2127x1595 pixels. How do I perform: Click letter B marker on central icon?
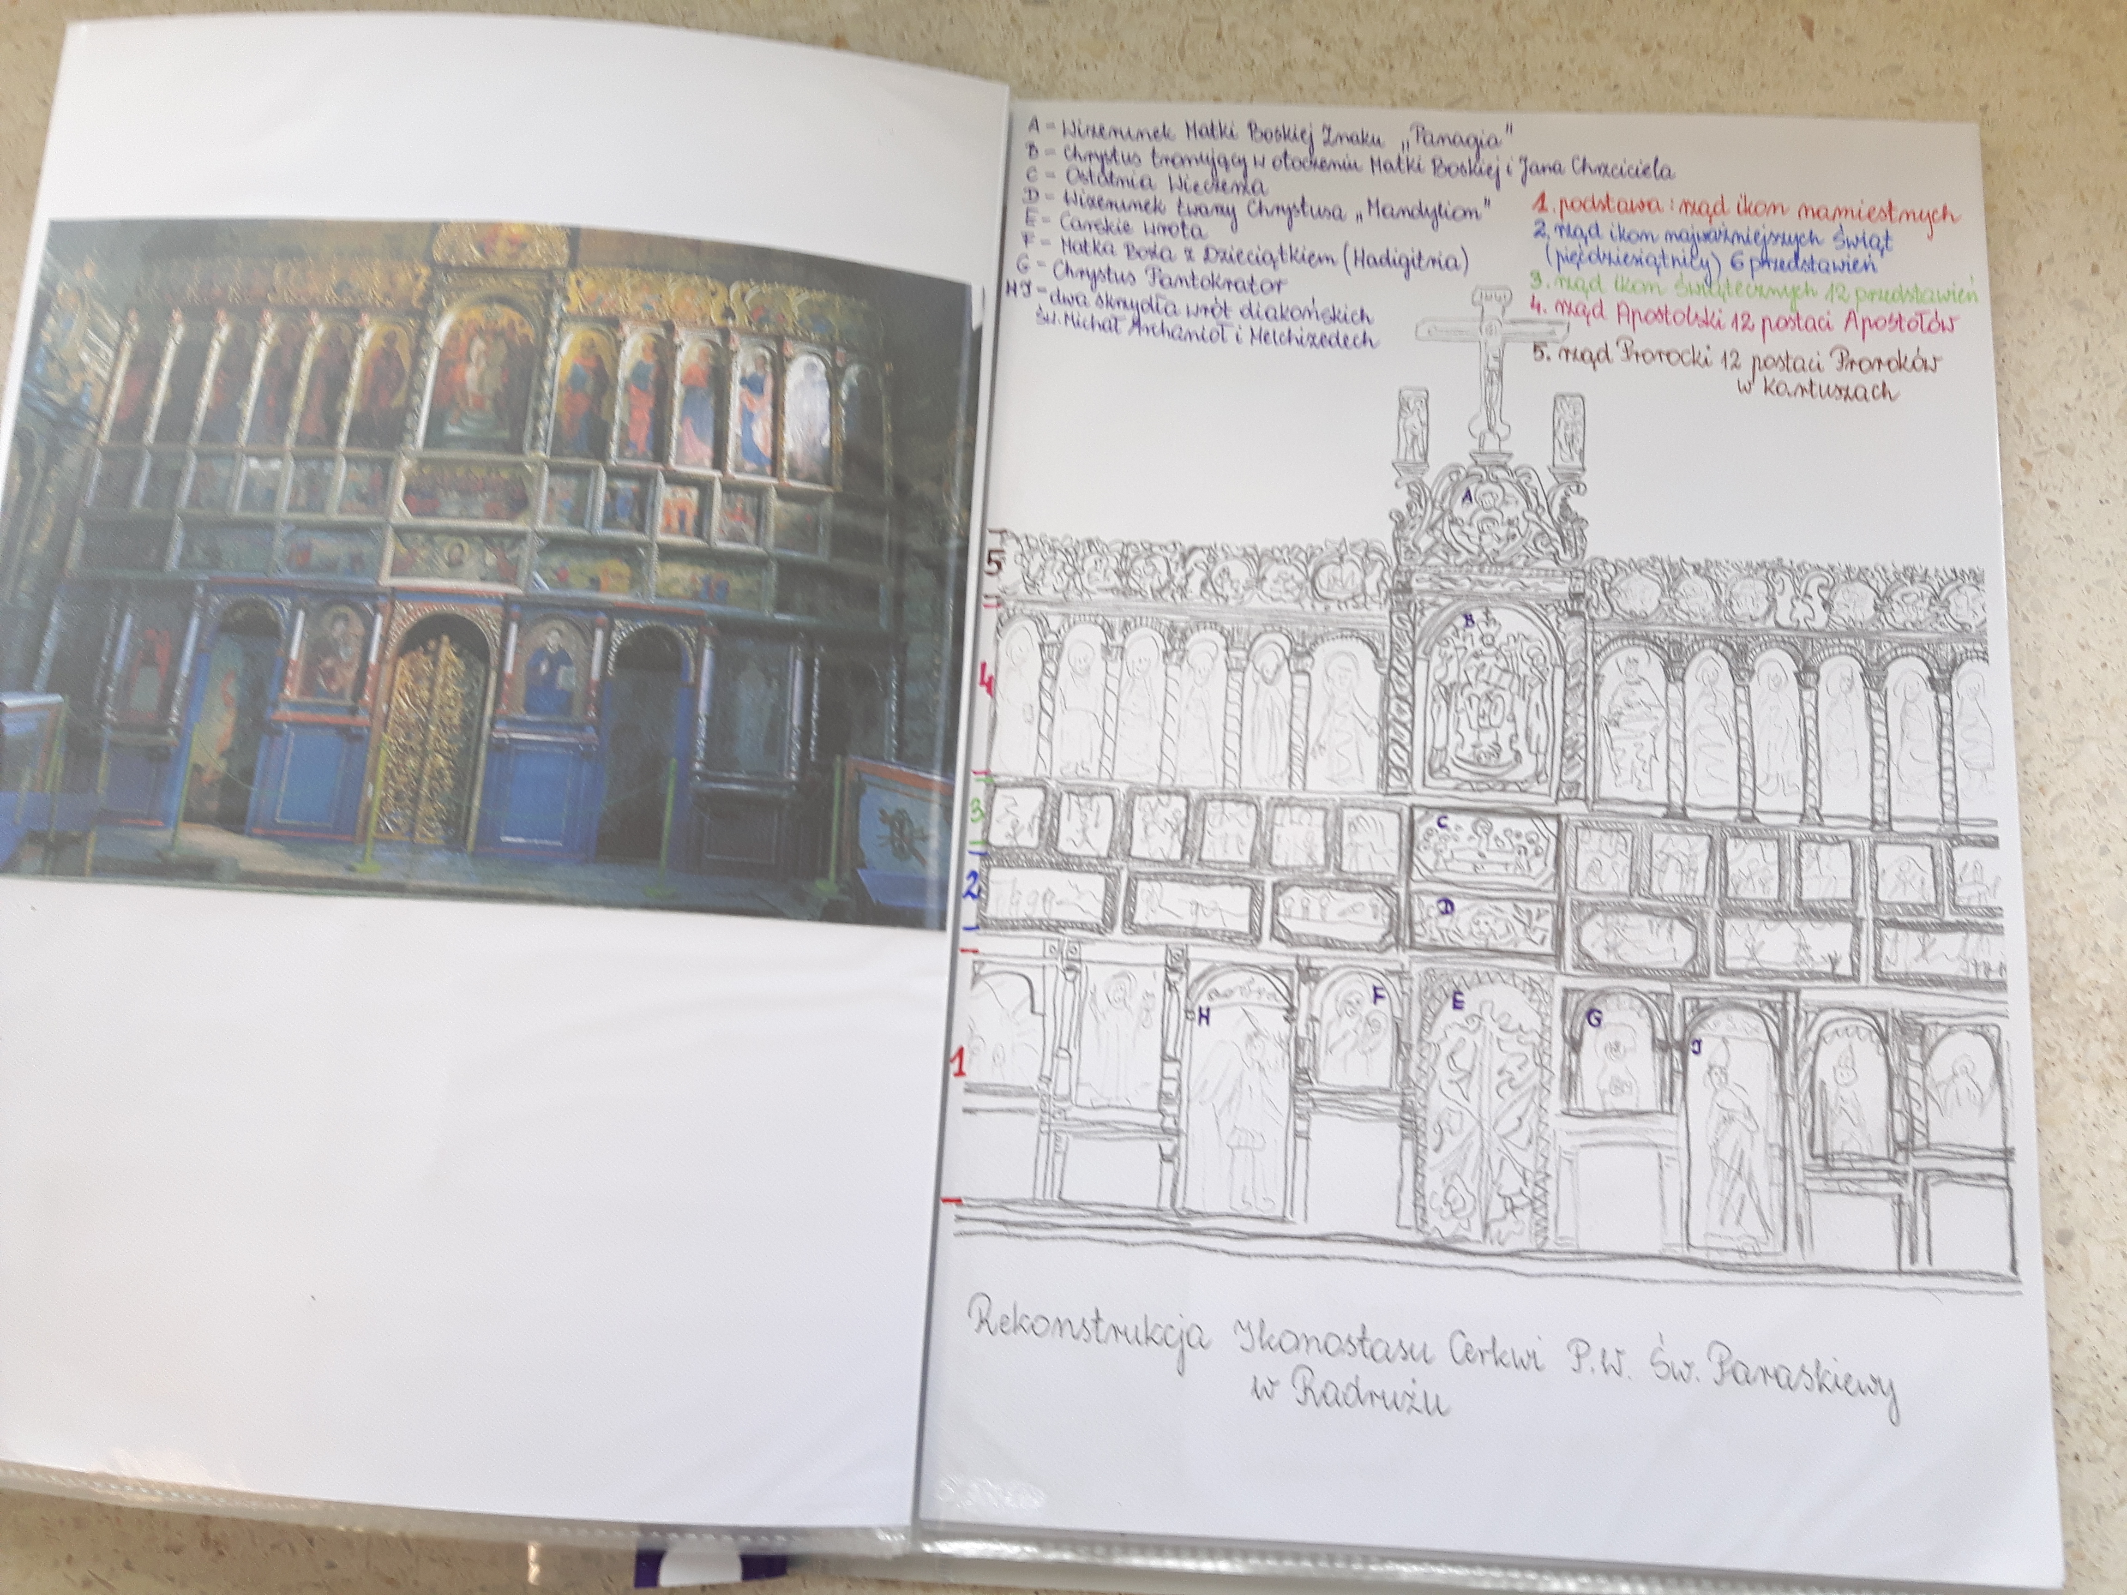1467,622
